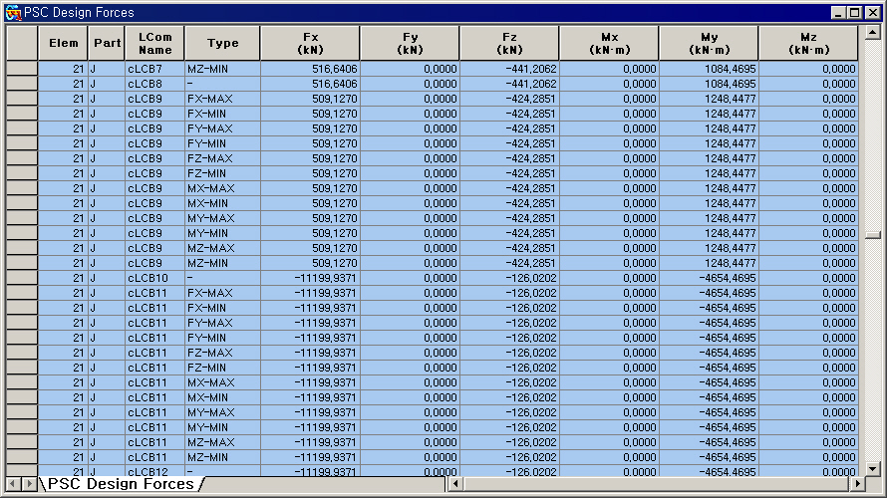Click the Type column header
This screenshot has height=498, width=887.
coord(222,43)
